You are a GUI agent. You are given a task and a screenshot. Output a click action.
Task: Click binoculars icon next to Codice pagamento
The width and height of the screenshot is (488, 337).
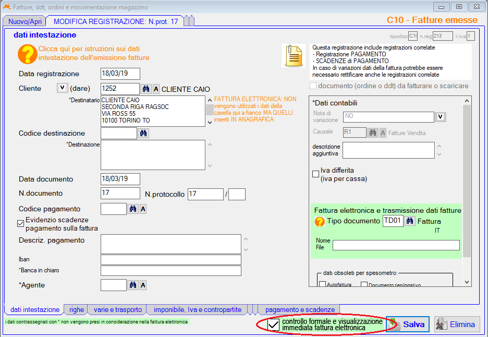click(x=133, y=209)
